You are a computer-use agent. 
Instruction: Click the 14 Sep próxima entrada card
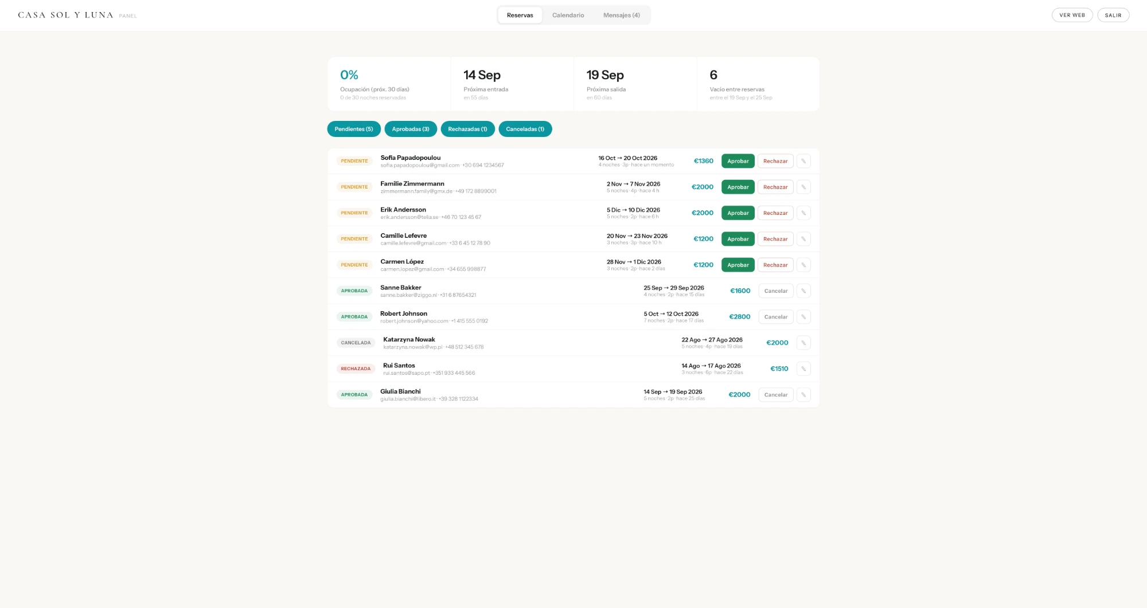[512, 84]
